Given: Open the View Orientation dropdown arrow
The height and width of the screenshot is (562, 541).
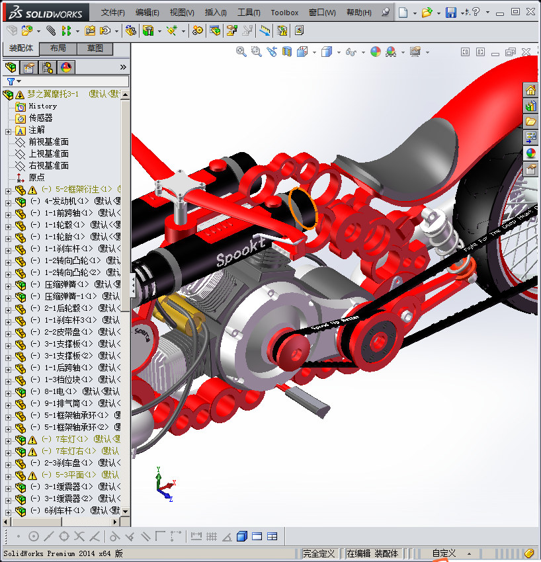Looking at the screenshot, I should [314, 53].
